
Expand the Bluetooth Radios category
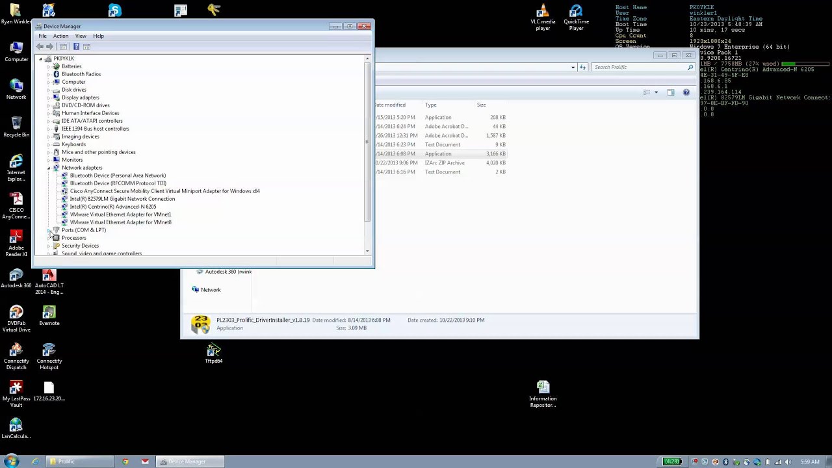point(49,74)
